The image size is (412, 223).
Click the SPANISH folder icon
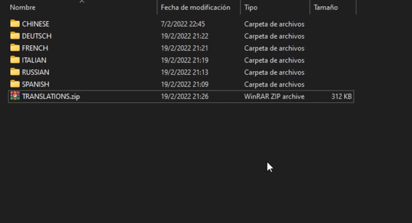15,84
